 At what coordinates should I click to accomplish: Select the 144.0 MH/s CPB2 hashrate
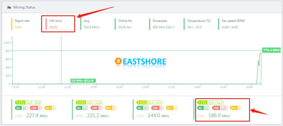(158, 115)
